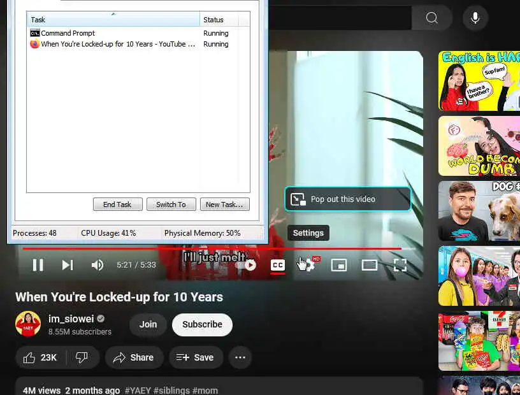520x395 pixels.
Task: Click New Task... in Task Manager
Action: click(x=225, y=205)
